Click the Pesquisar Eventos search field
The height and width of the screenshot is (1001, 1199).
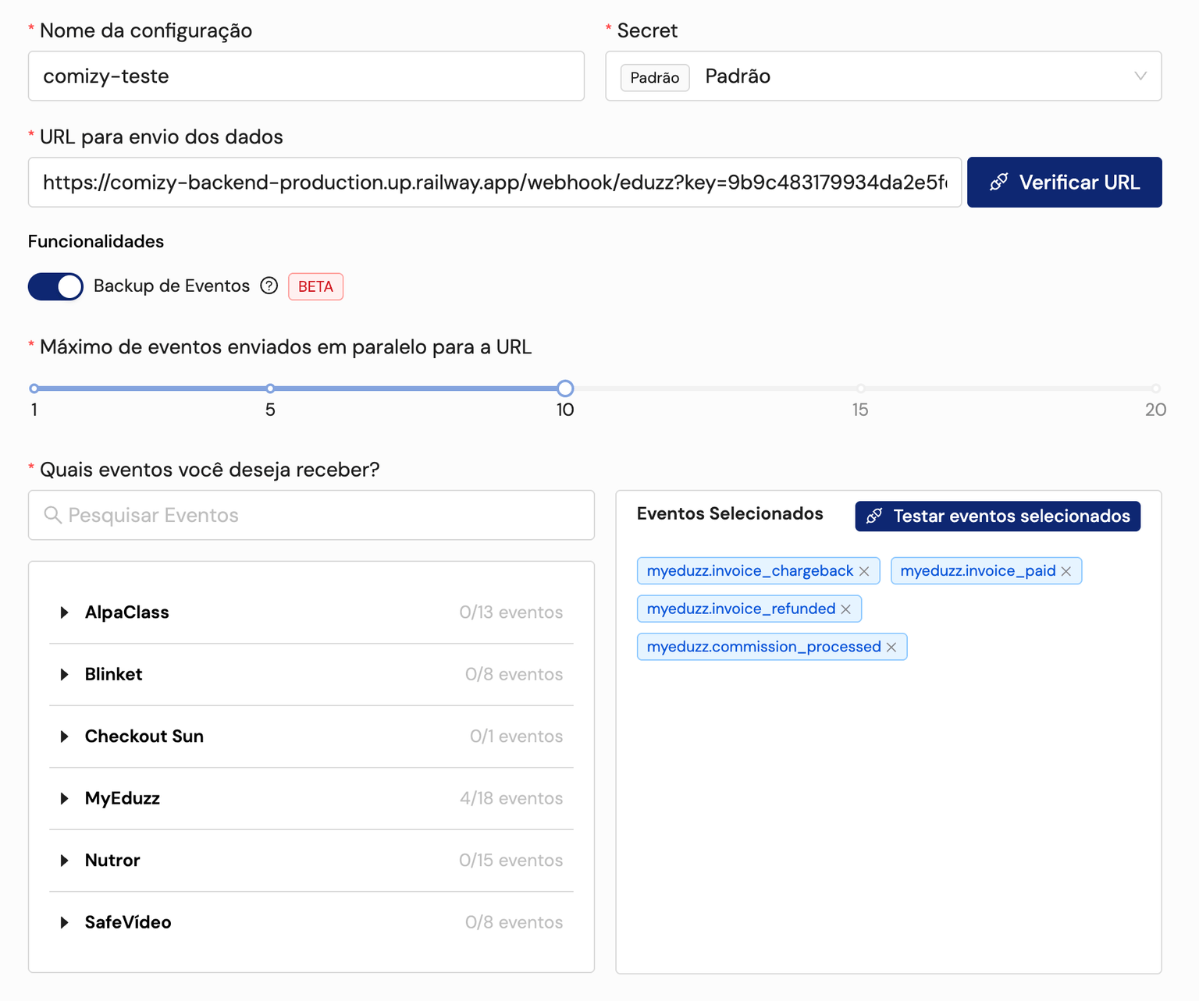(x=311, y=515)
